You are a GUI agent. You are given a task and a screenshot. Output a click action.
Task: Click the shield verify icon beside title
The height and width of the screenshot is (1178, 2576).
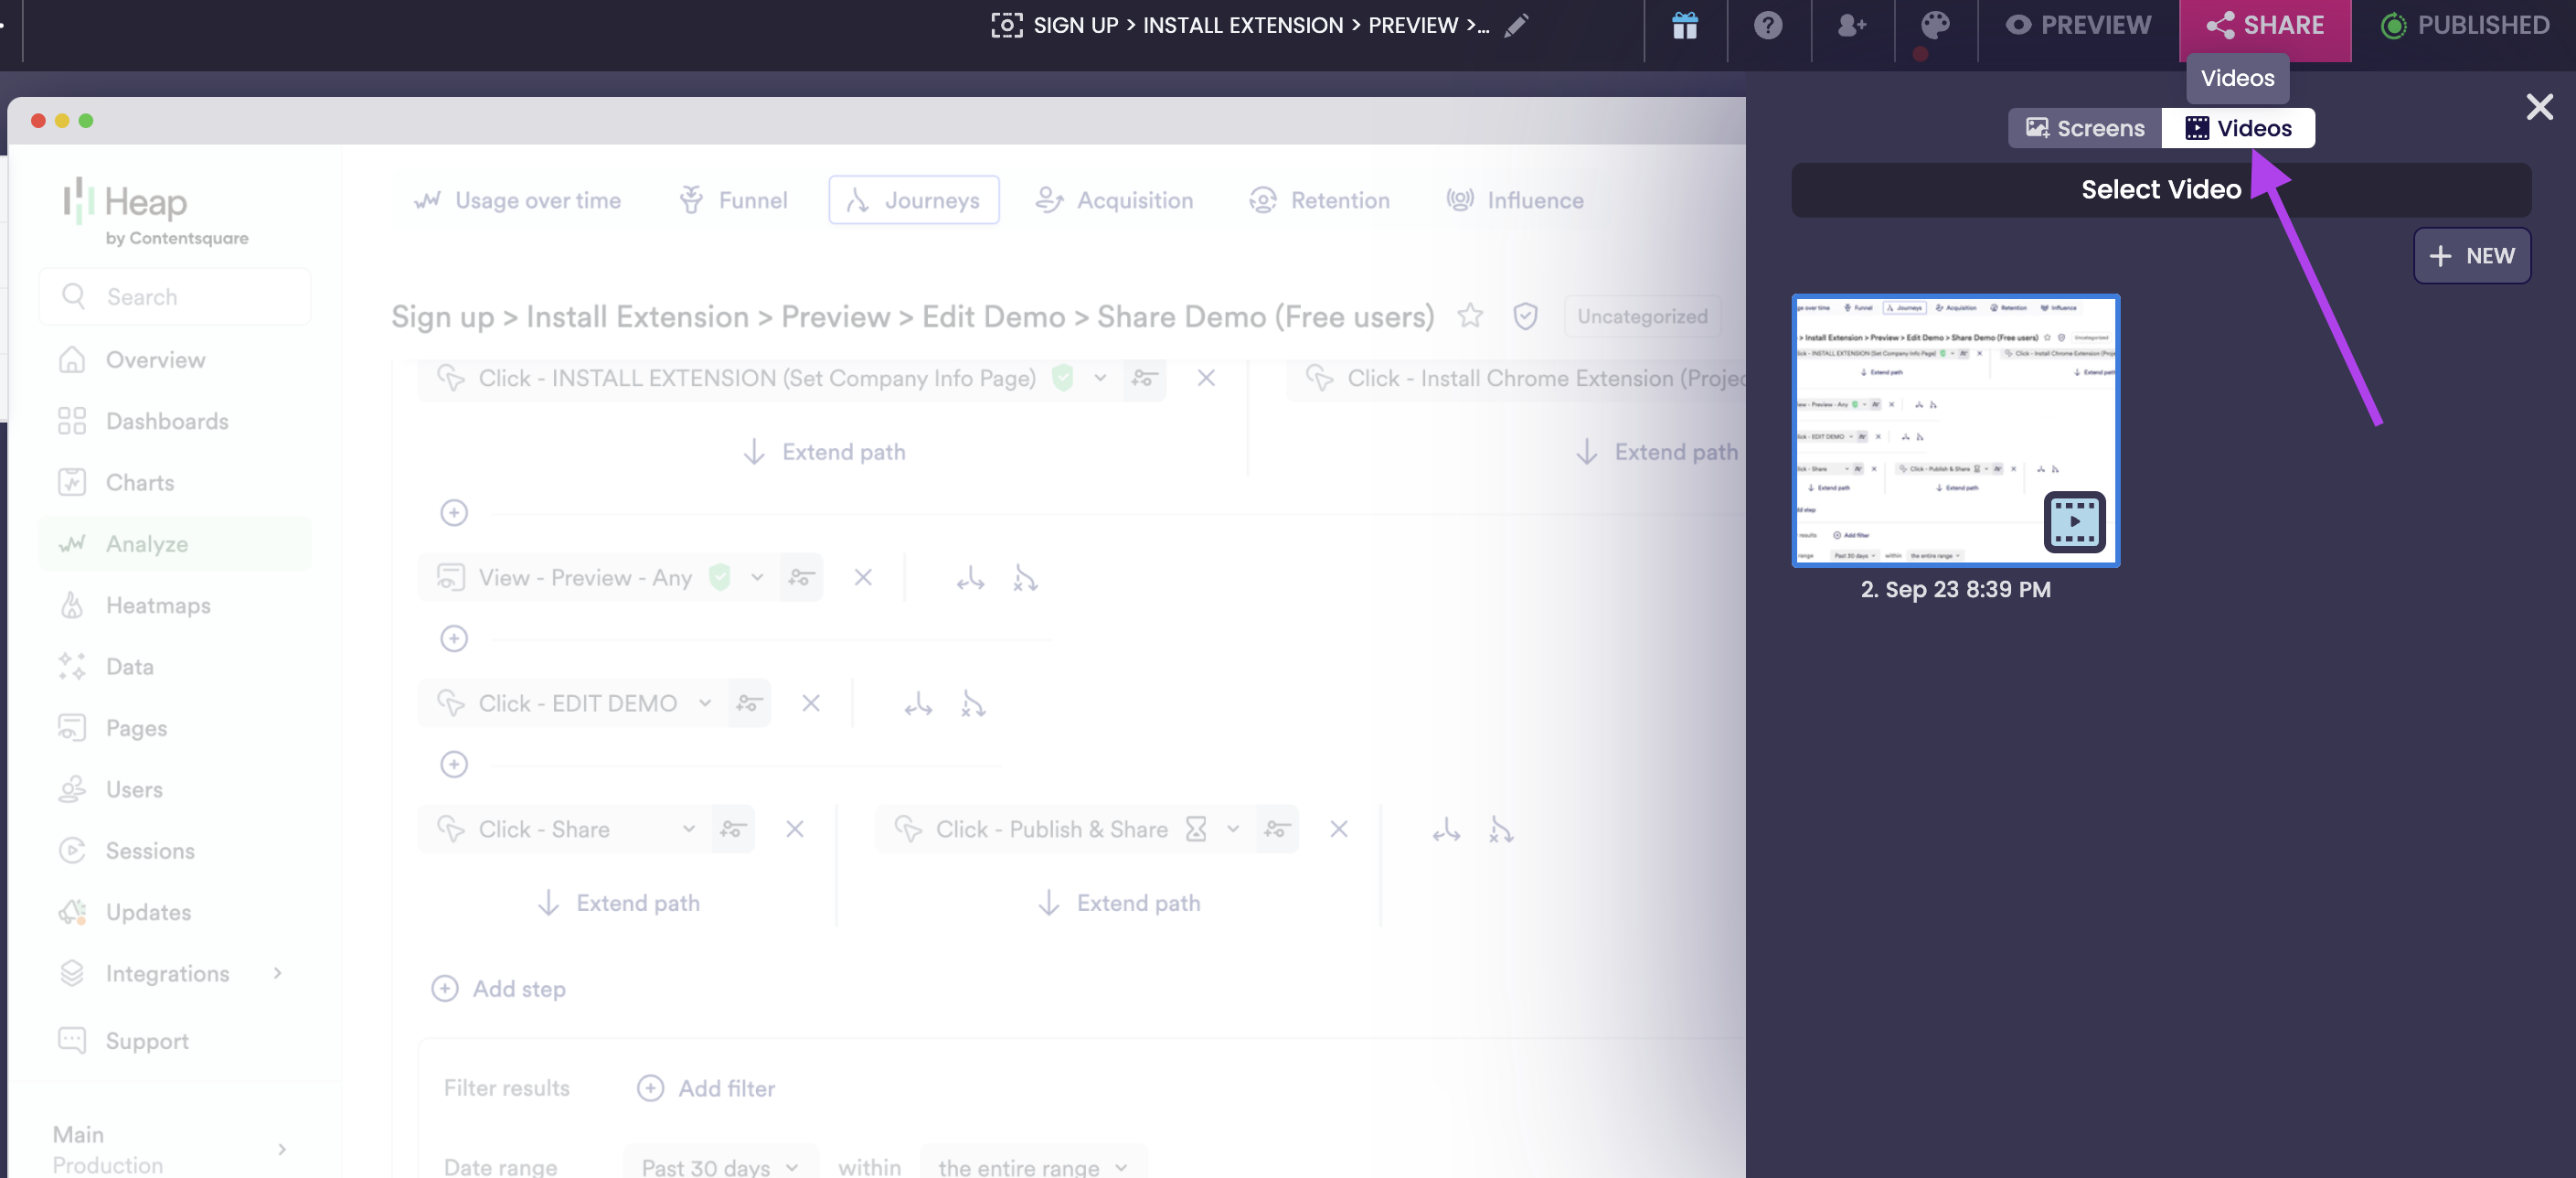click(1525, 316)
